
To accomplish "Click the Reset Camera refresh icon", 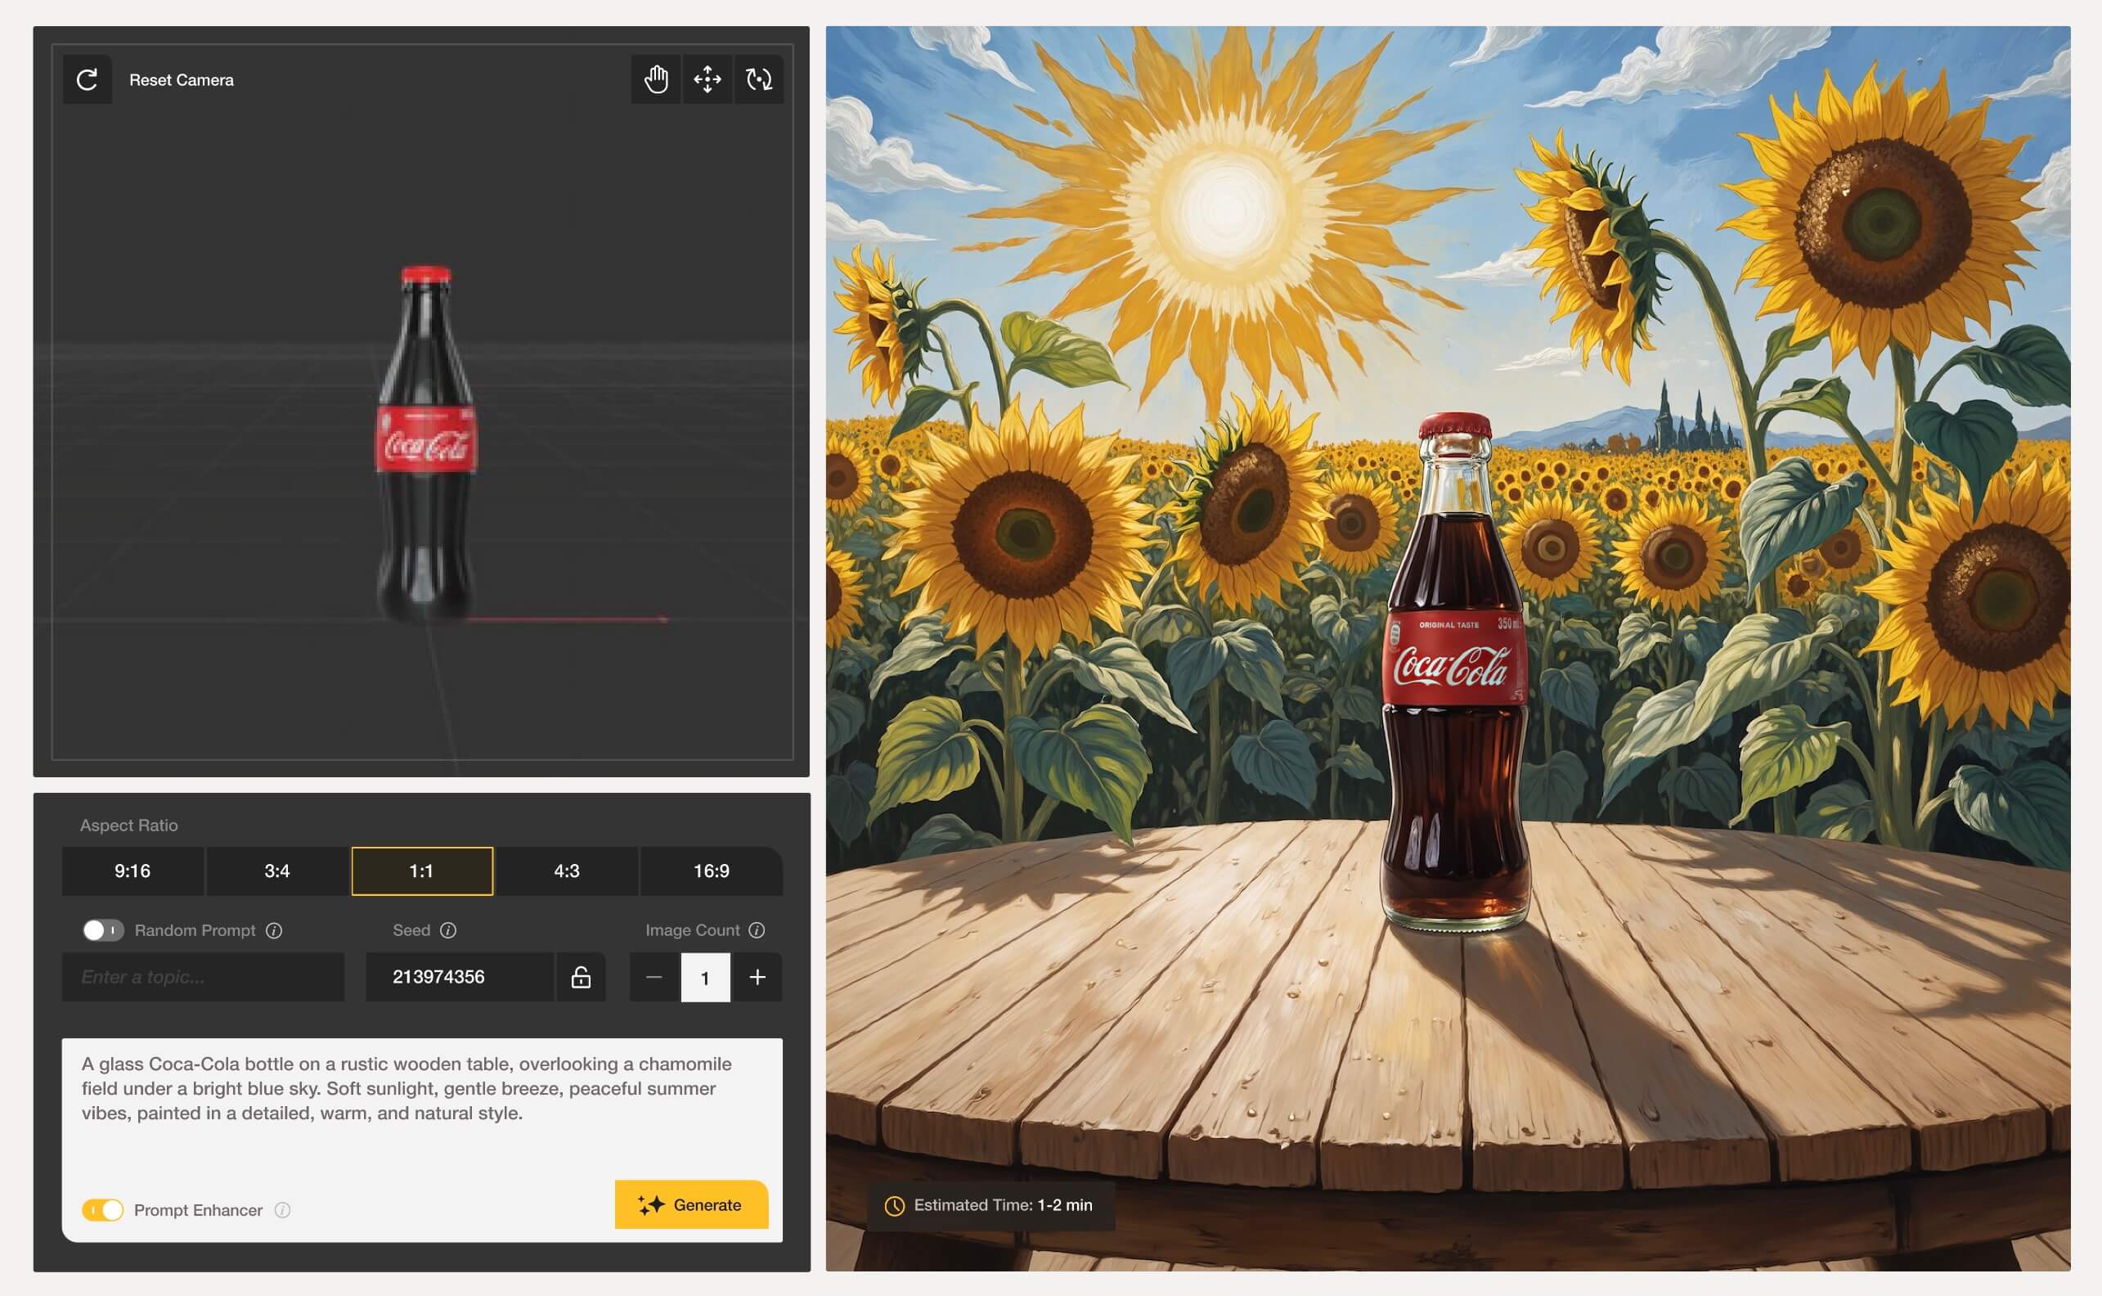I will pyautogui.click(x=88, y=79).
